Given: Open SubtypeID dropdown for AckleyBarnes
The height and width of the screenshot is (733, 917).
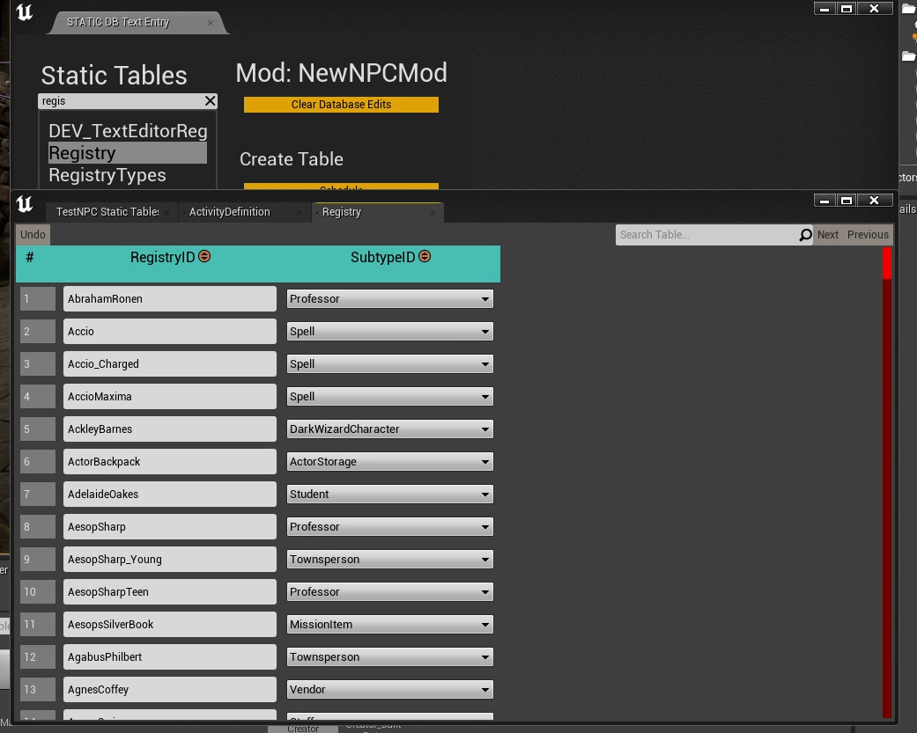Looking at the screenshot, I should pos(389,429).
